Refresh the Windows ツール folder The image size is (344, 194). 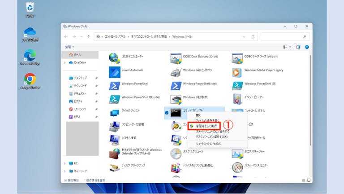click(253, 37)
